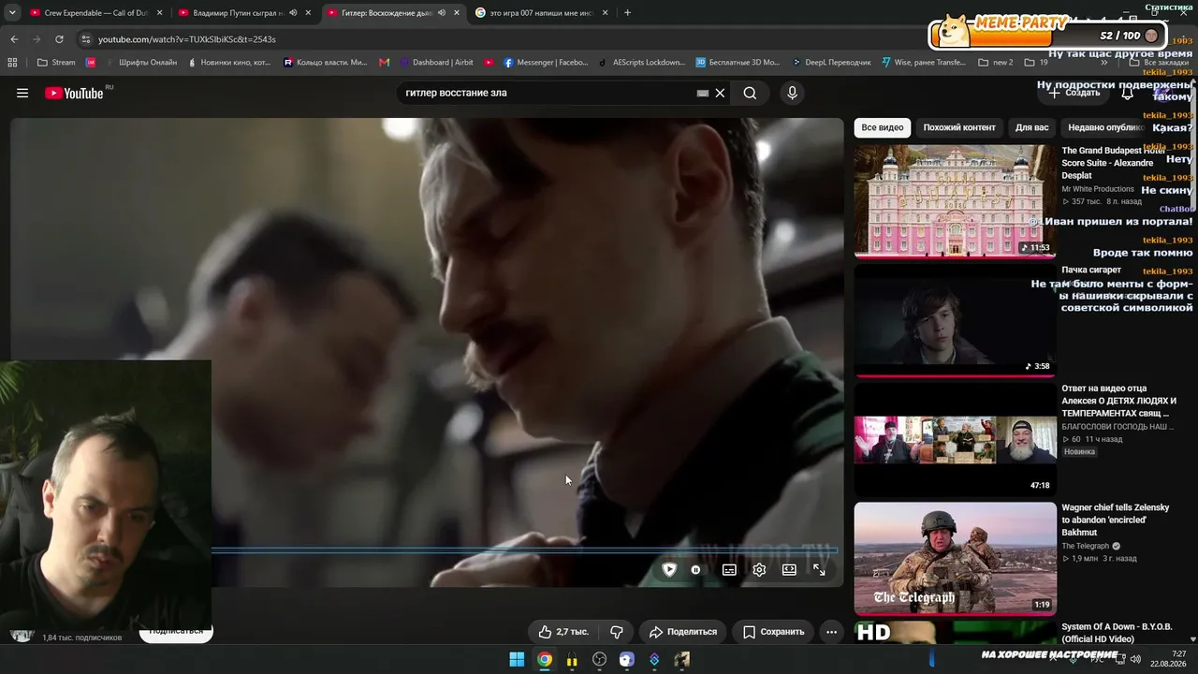Enter fullscreen video mode

pos(819,569)
